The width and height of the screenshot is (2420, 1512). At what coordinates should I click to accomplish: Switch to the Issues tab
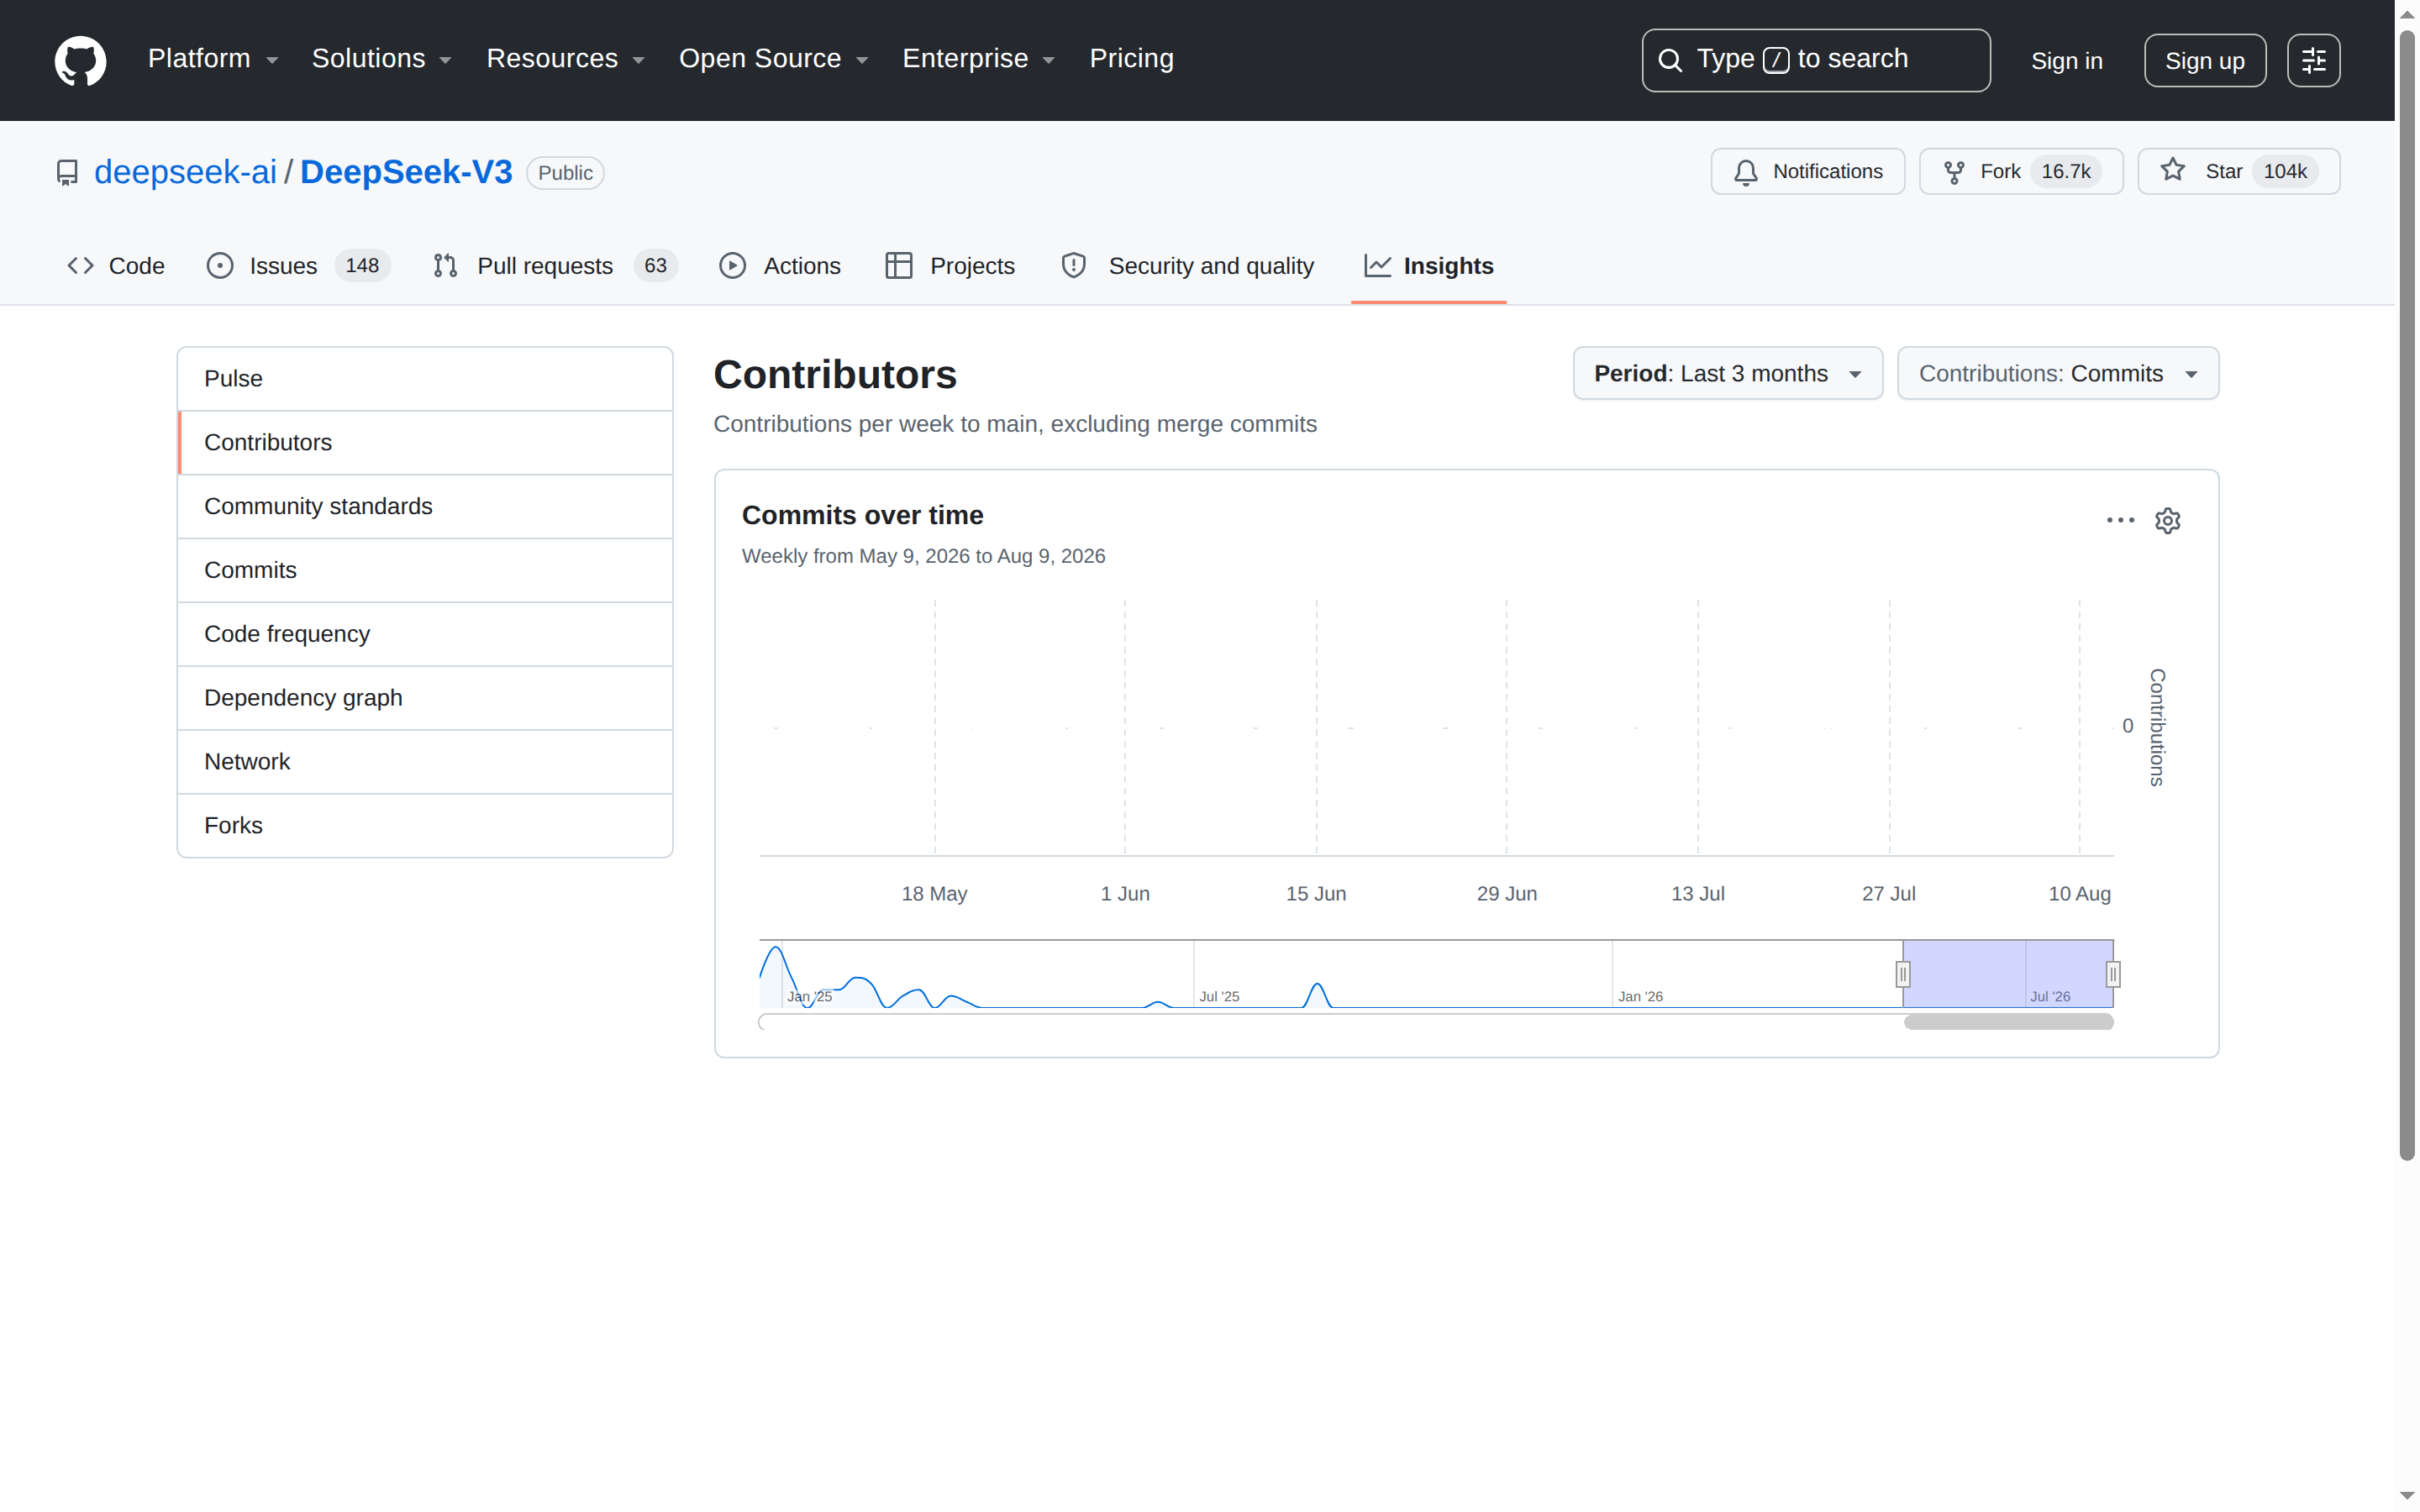click(298, 266)
